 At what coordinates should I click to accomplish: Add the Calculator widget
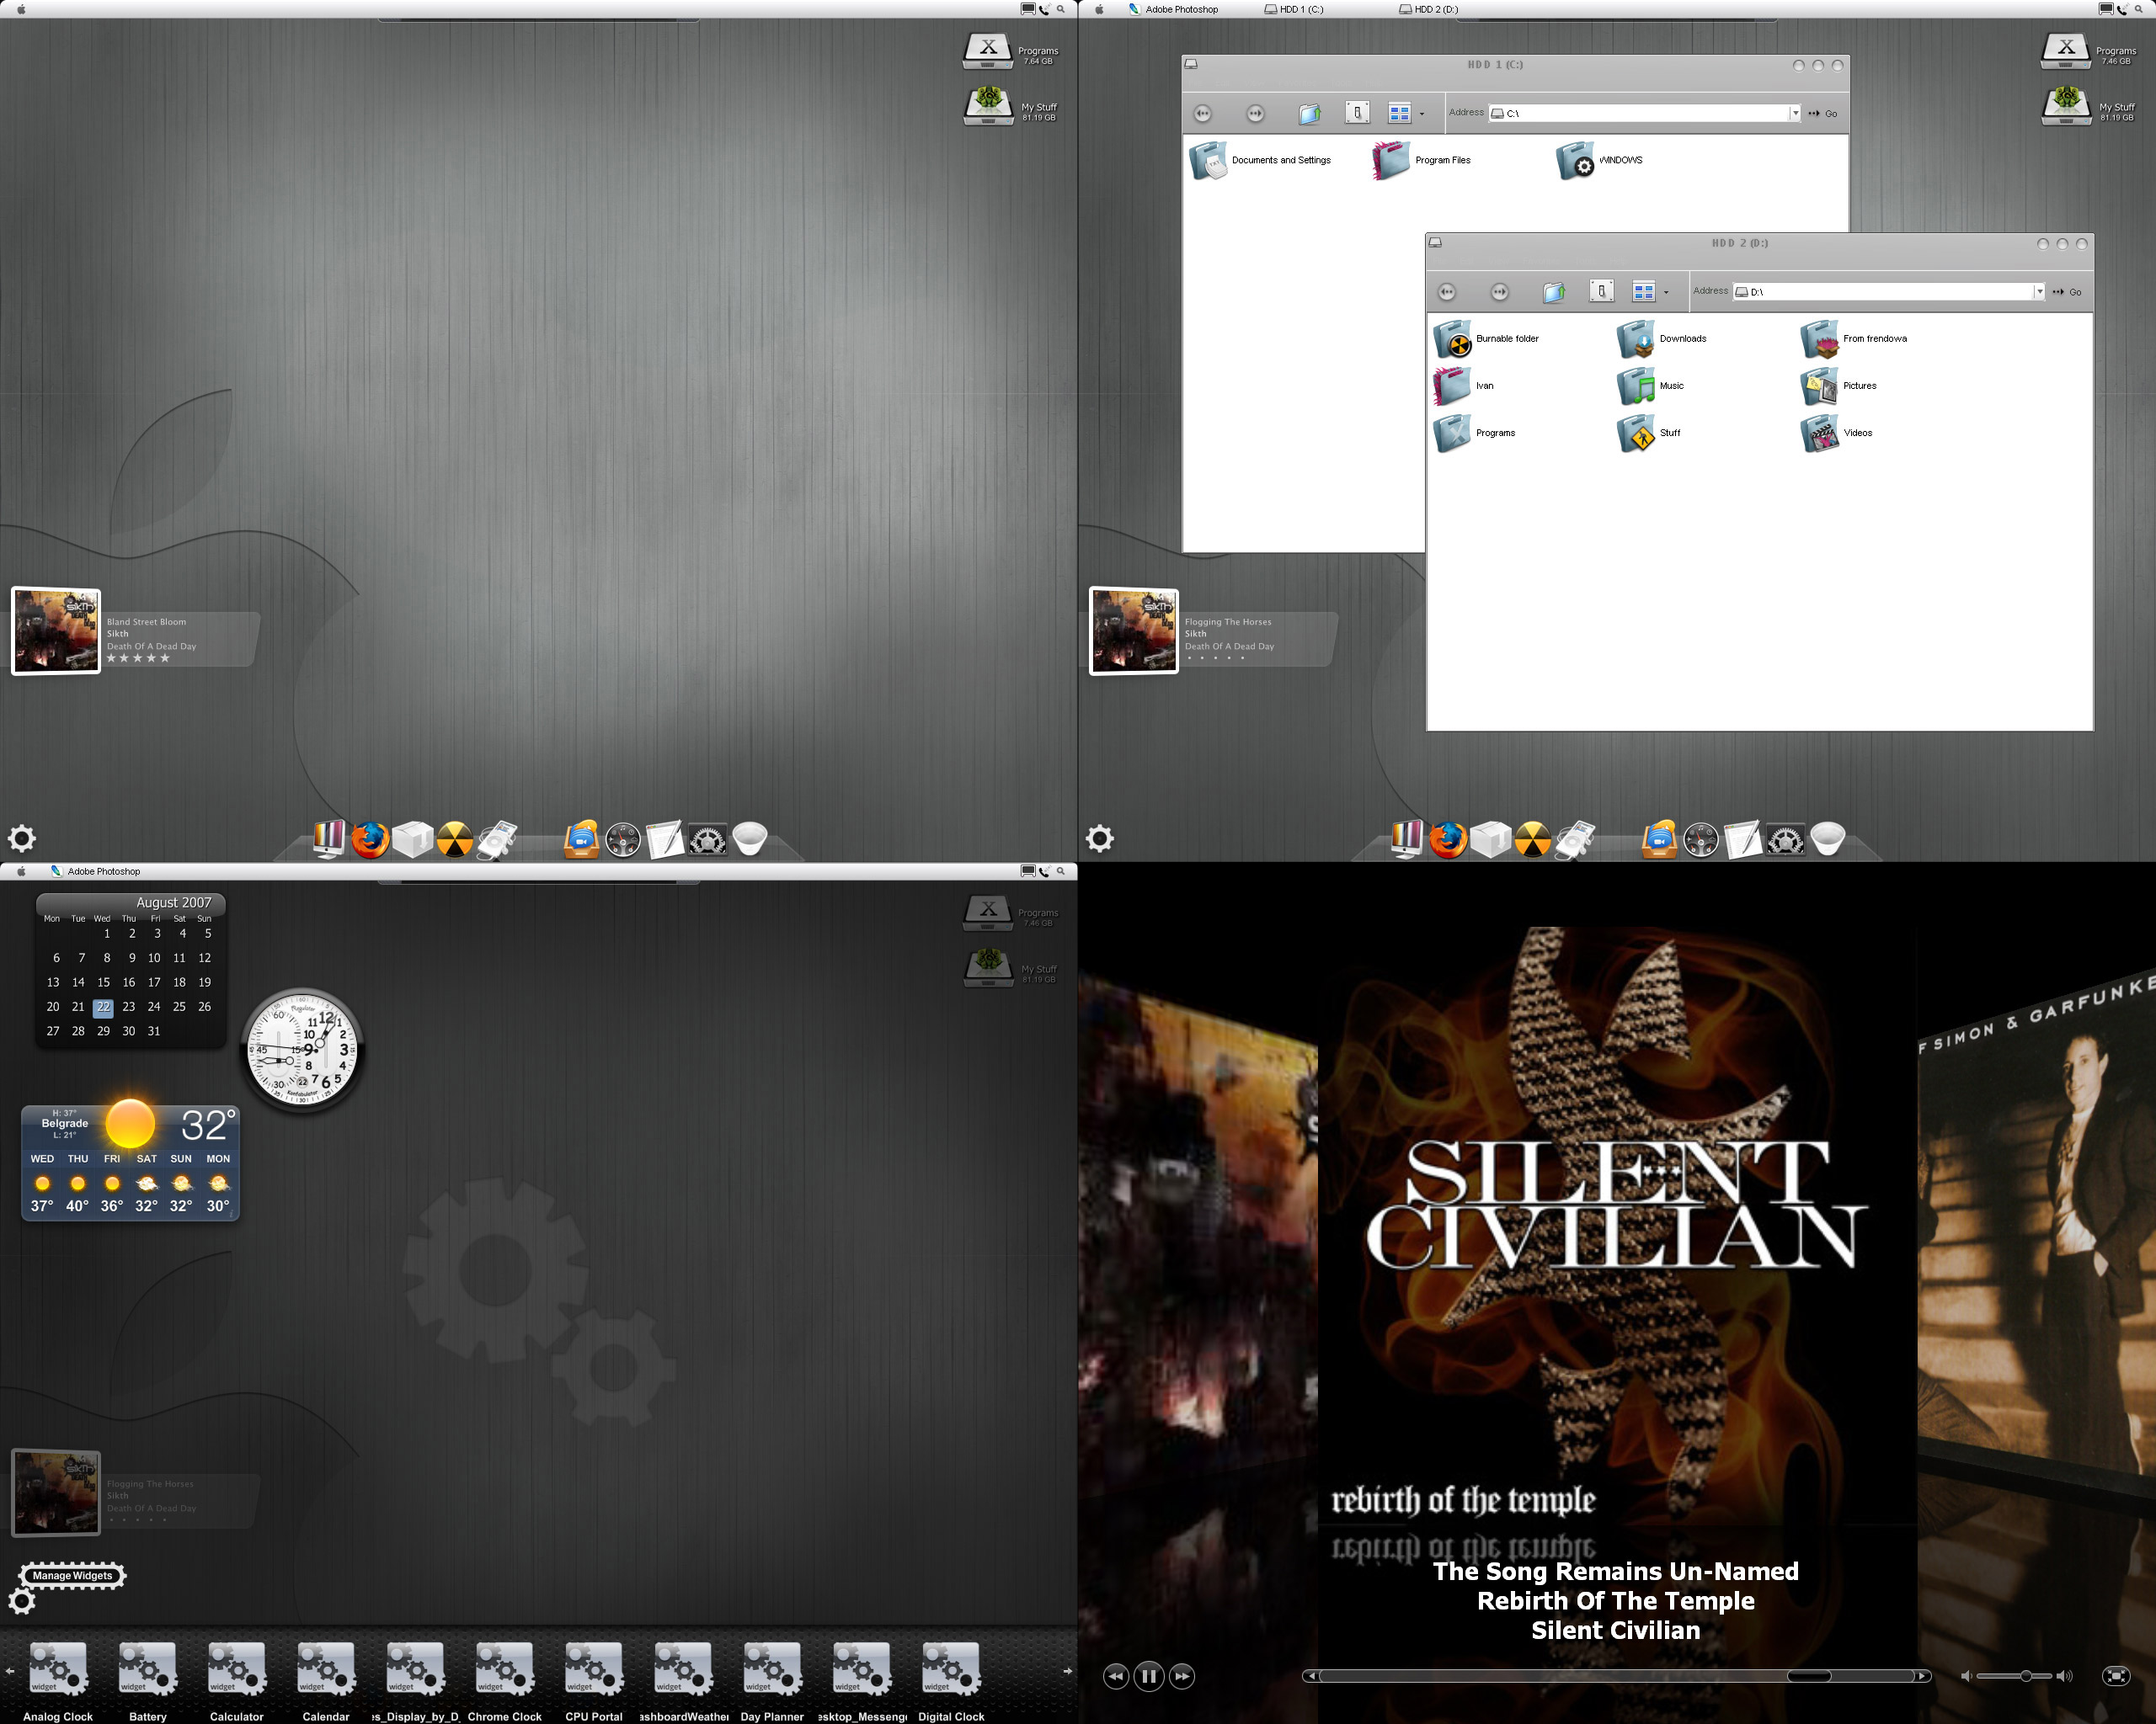(x=237, y=1681)
